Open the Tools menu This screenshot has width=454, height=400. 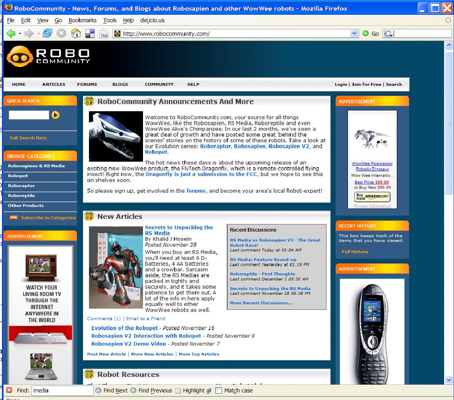tap(110, 20)
